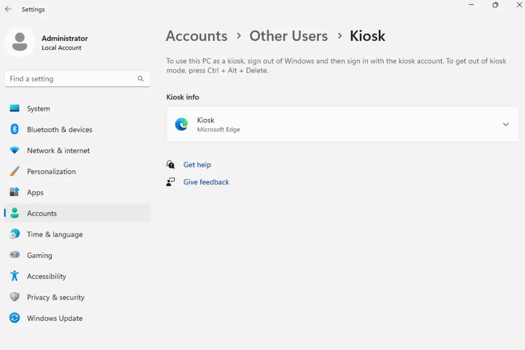This screenshot has width=525, height=350.
Task: Click the Microsoft Edge icon in Kiosk card
Action: (182, 124)
